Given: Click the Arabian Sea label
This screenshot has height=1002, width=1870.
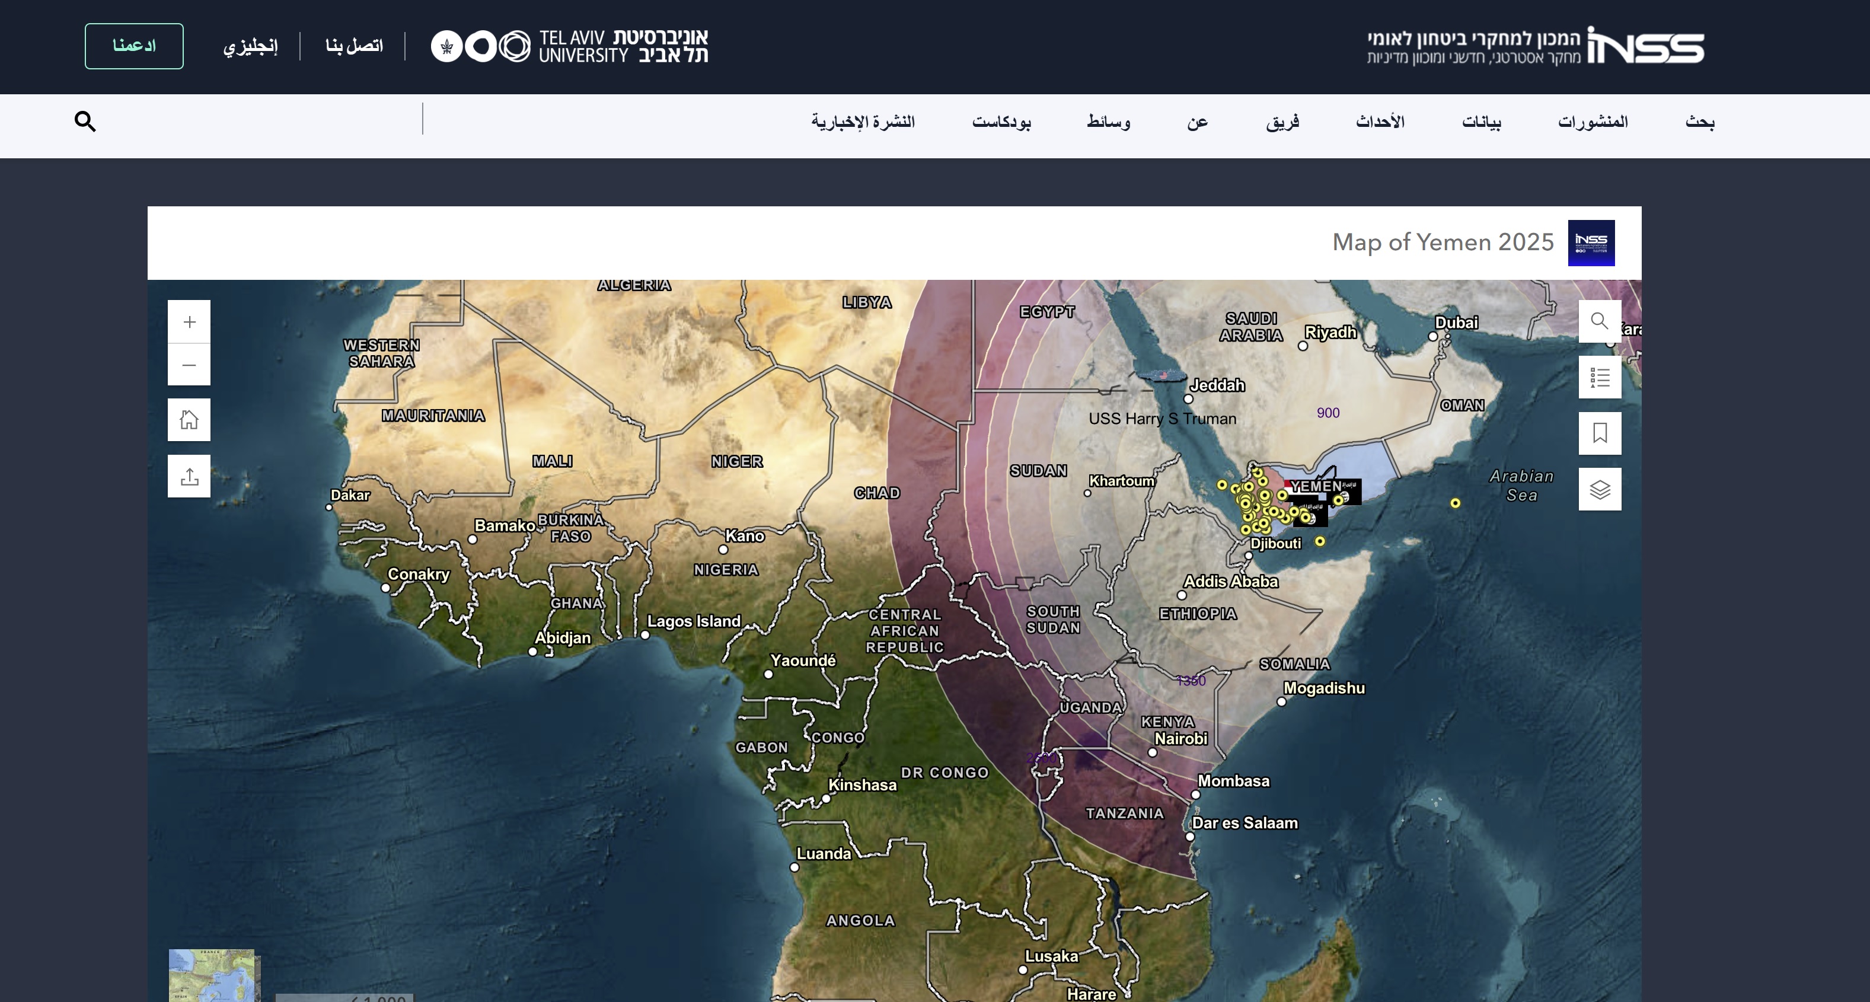Looking at the screenshot, I should click(x=1521, y=486).
